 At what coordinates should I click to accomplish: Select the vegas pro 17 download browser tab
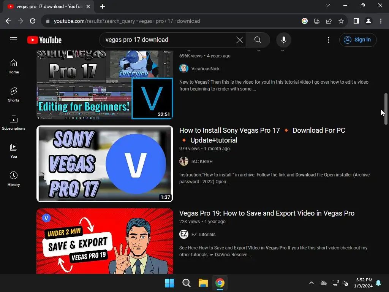(x=49, y=6)
